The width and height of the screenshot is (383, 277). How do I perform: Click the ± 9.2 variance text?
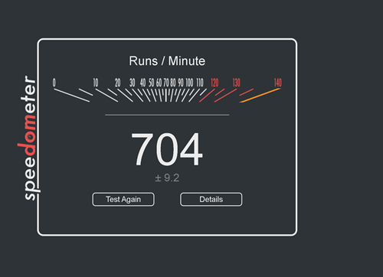[x=167, y=178]
